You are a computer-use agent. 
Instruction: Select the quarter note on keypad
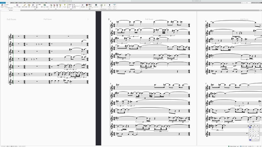point(251,134)
